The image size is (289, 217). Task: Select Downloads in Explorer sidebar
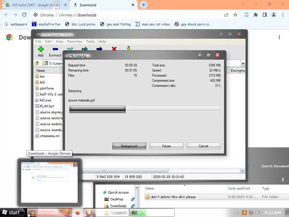[x=115, y=206]
